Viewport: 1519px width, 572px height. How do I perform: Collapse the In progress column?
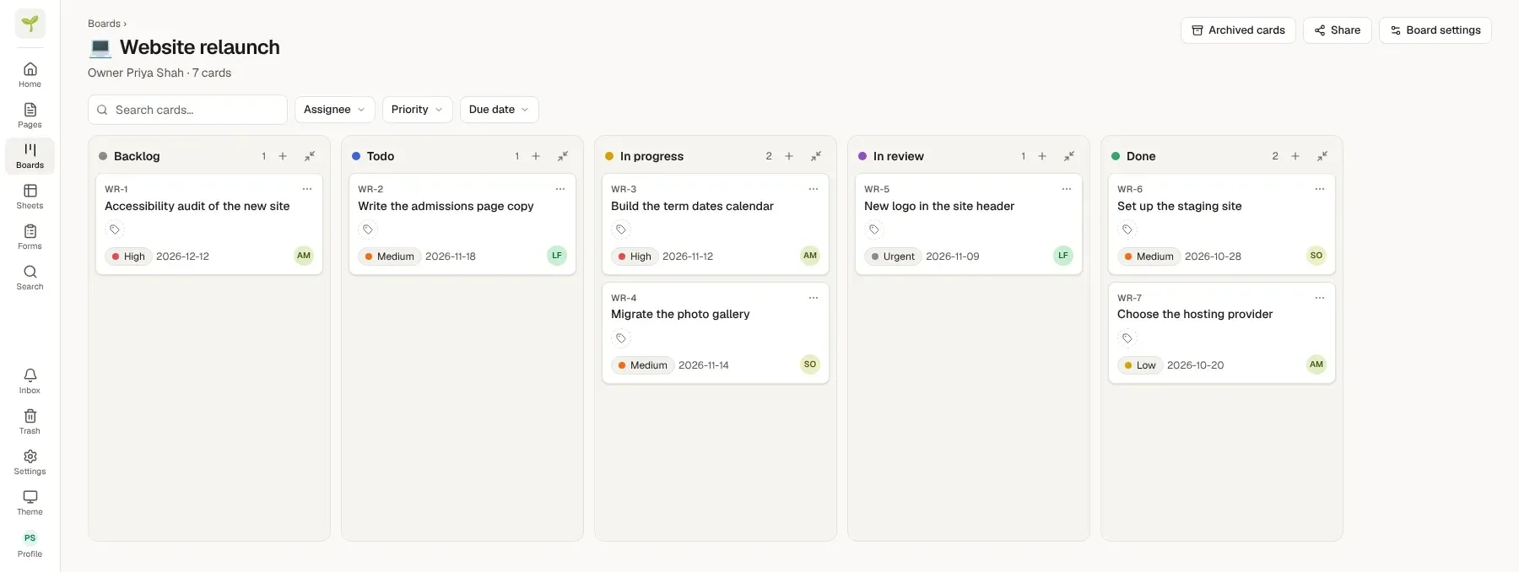pyautogui.click(x=816, y=156)
